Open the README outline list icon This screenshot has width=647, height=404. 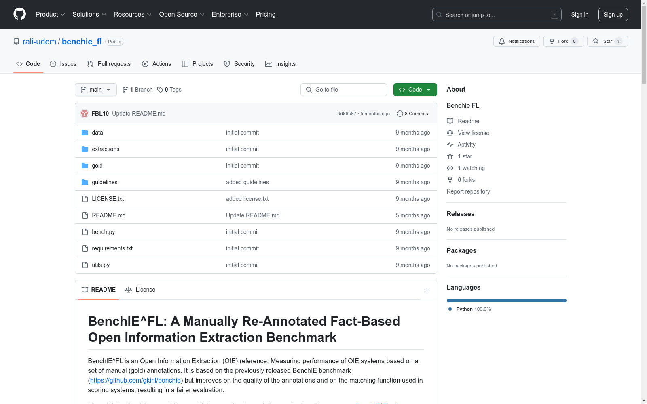pos(426,290)
